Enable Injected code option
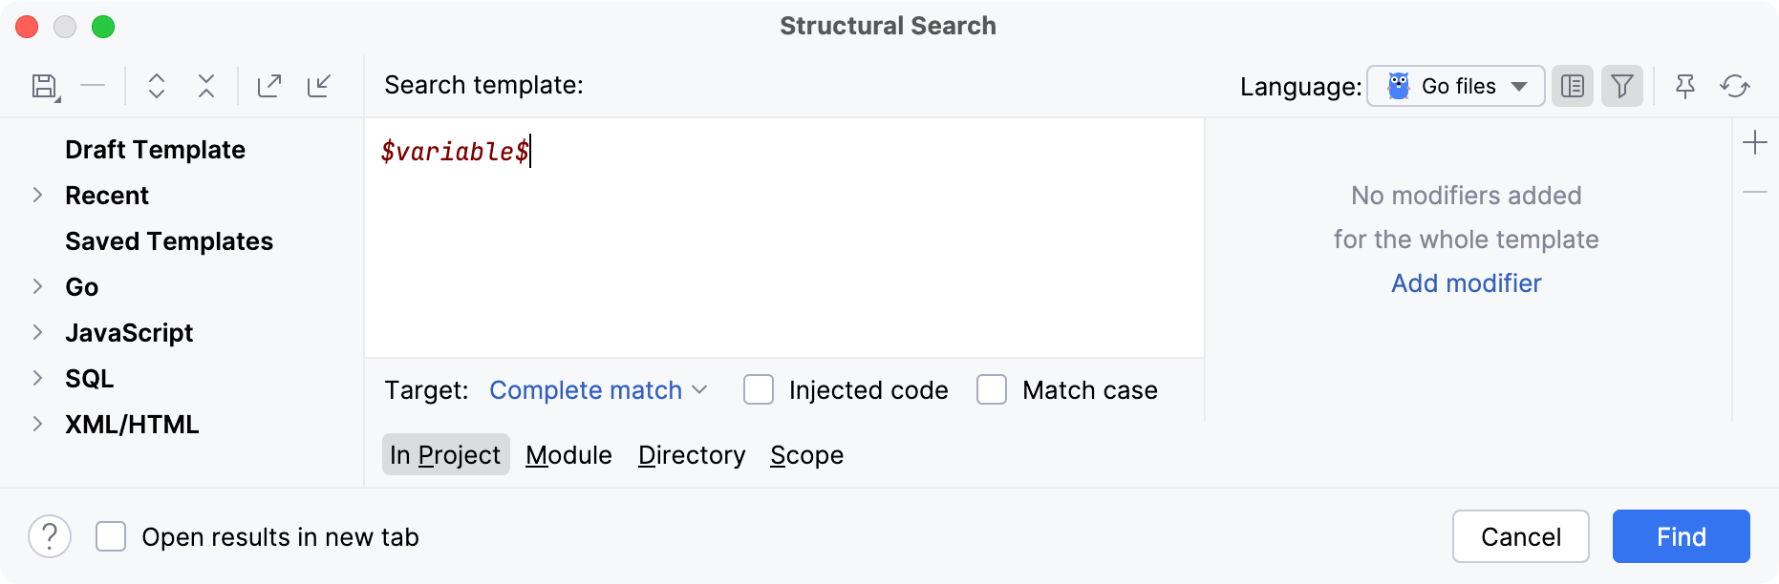This screenshot has height=584, width=1779. (759, 389)
